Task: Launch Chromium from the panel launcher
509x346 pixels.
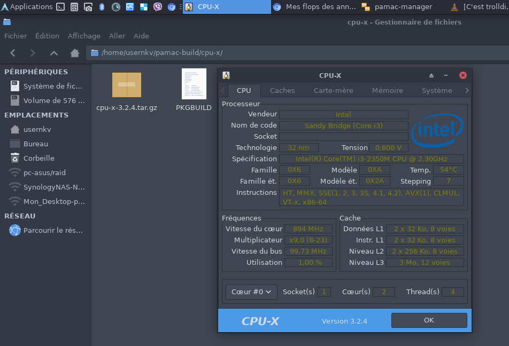Action: [x=172, y=7]
